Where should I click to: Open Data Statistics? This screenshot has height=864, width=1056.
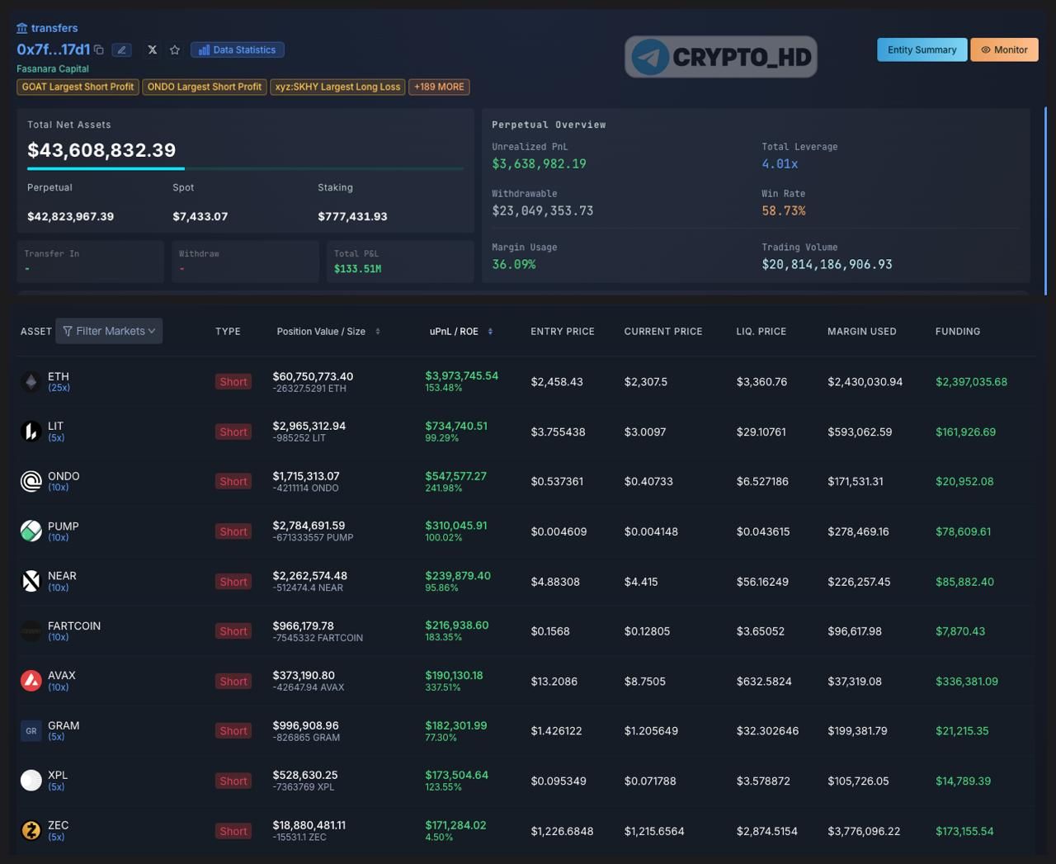pyautogui.click(x=238, y=50)
